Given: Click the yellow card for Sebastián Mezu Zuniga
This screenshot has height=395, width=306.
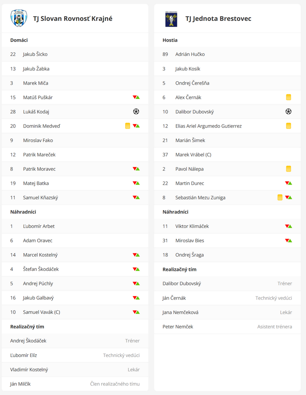Looking at the screenshot, I should click(280, 198).
